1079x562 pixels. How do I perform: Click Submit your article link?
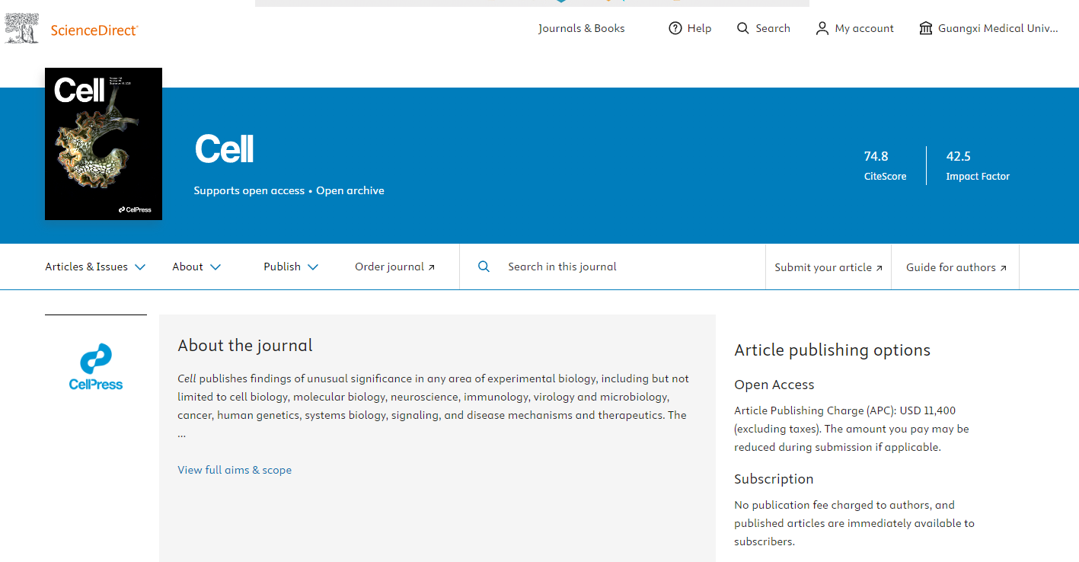[x=828, y=267]
